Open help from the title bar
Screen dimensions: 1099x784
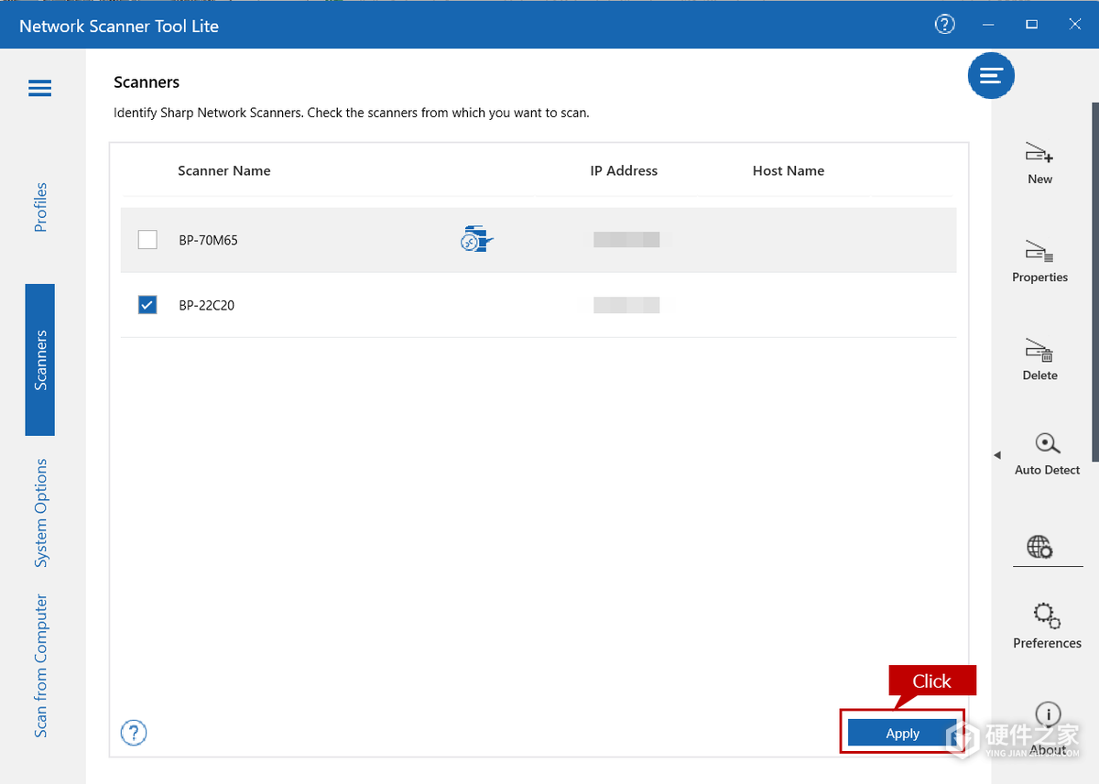pyautogui.click(x=944, y=25)
